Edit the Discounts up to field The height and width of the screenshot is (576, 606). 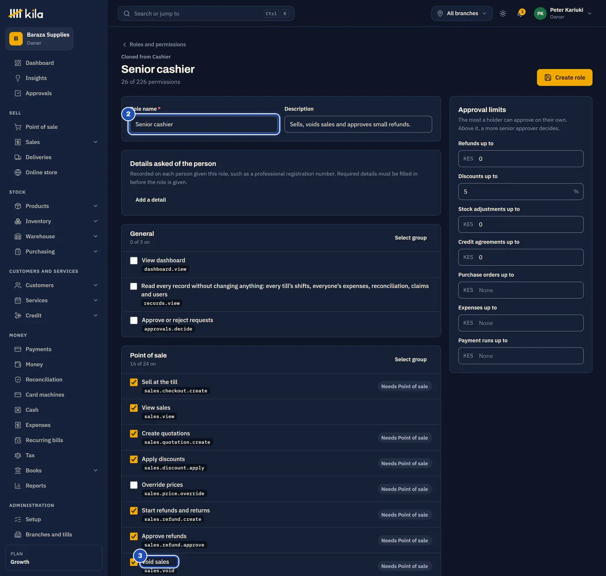(521, 192)
